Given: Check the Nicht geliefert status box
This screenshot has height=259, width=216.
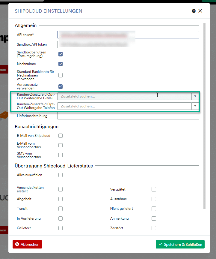Looking at the screenshot, I should (x=154, y=209).
